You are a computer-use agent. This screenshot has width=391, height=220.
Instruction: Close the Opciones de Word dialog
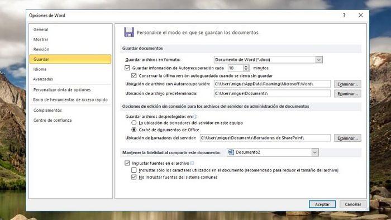point(361,15)
